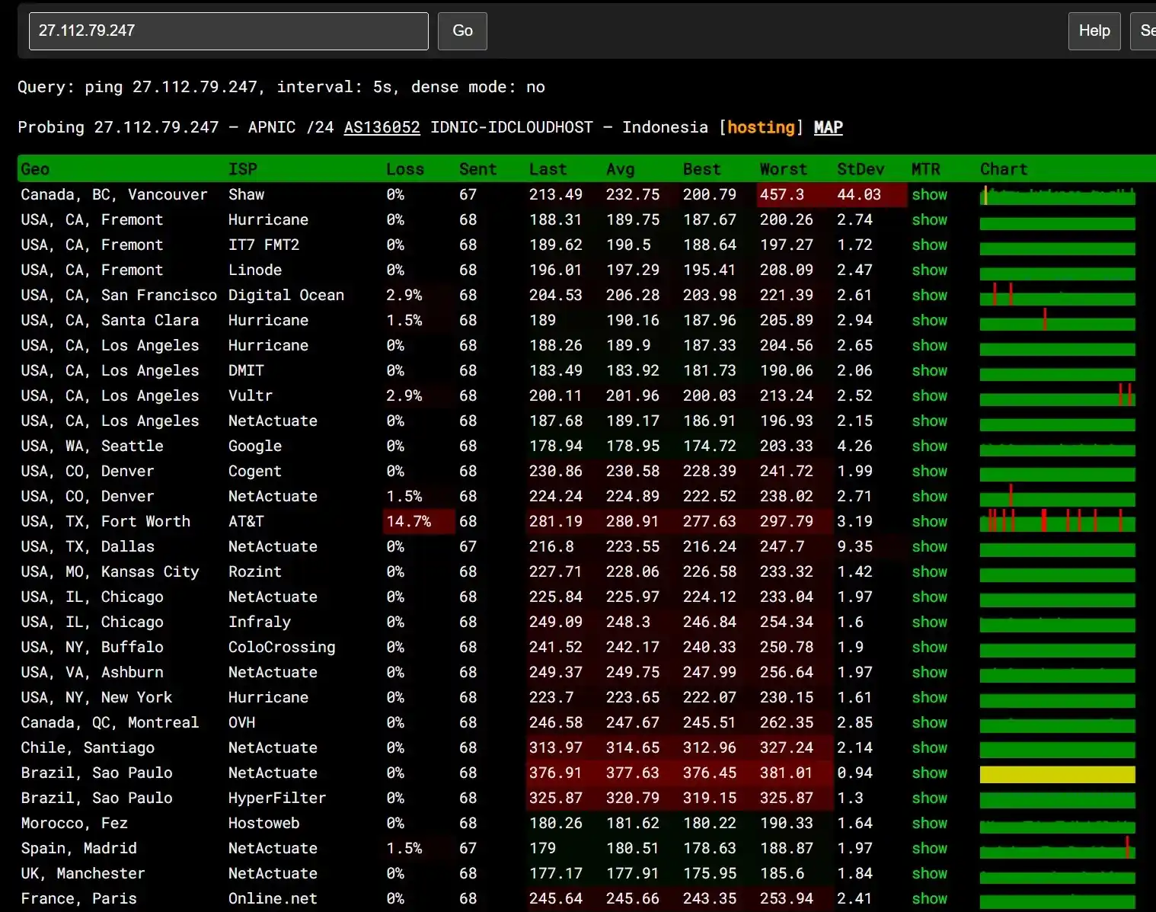
Task: Show MTR for Vancouver Shaw
Action: [x=930, y=195]
